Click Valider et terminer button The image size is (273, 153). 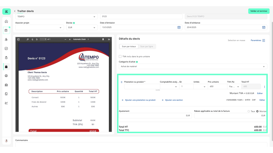tap(259, 11)
